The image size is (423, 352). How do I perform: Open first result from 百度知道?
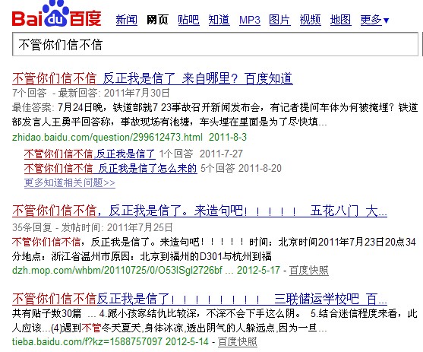pyautogui.click(x=153, y=78)
